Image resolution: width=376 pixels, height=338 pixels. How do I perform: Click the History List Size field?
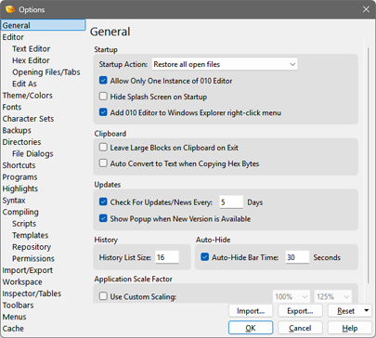click(x=167, y=257)
